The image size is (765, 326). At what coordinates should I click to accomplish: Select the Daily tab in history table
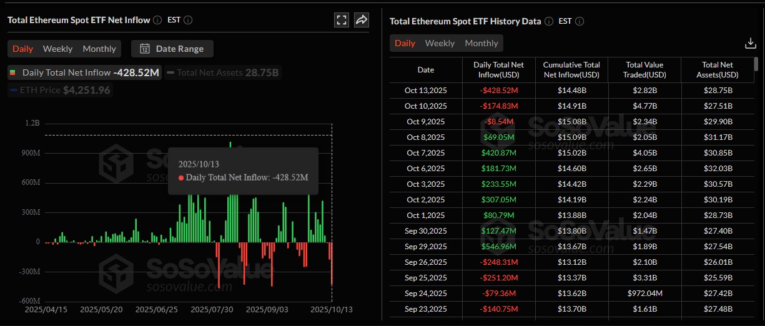pyautogui.click(x=405, y=43)
